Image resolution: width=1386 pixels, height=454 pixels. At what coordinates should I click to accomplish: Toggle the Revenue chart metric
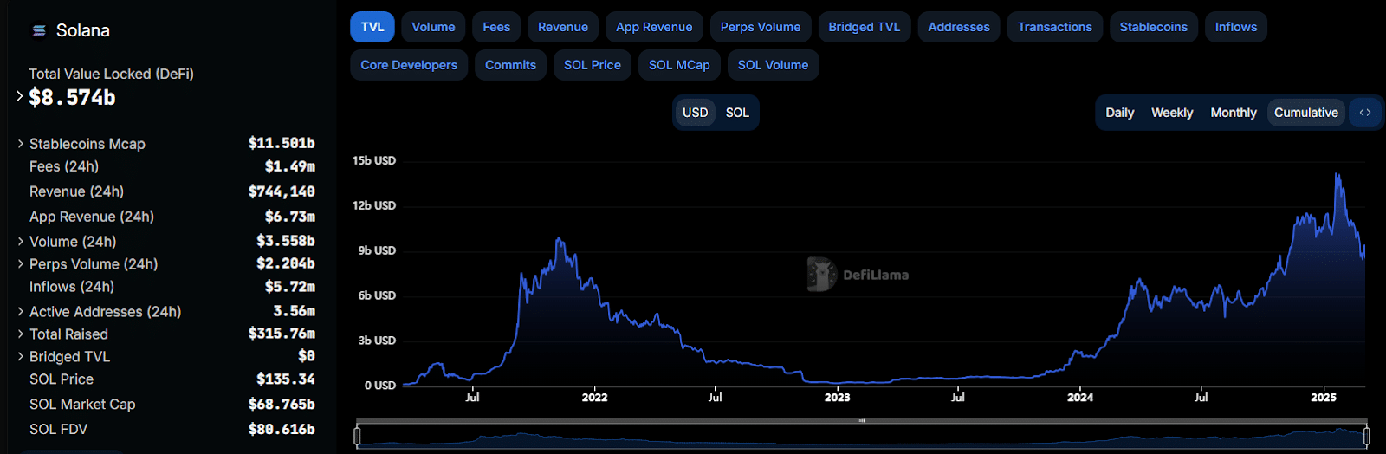pos(563,27)
